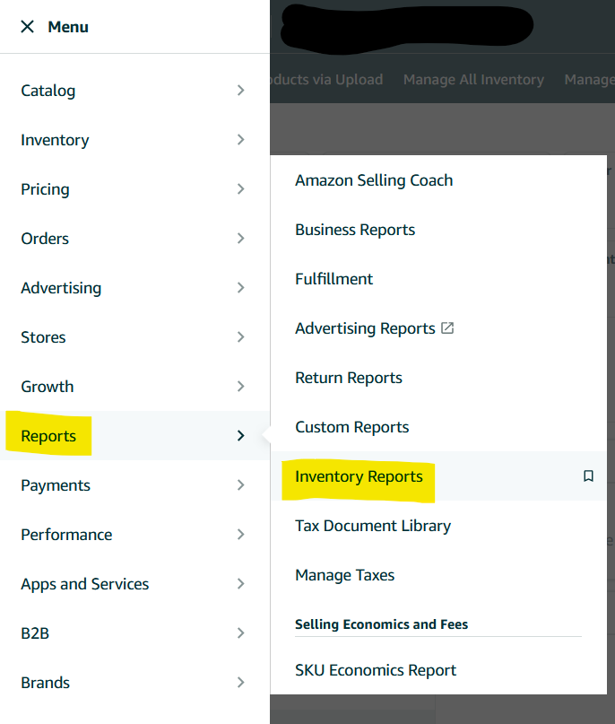Open the Catalog menu item
The width and height of the screenshot is (615, 724).
(x=48, y=91)
